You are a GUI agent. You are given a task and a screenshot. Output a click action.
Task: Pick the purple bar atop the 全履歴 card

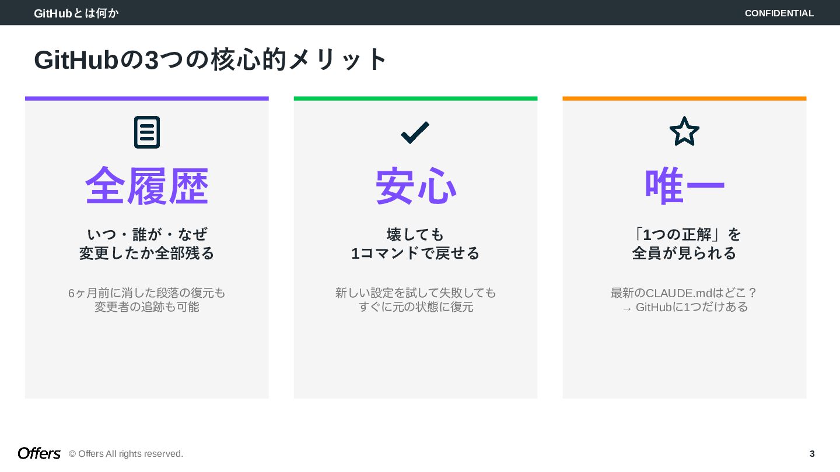pyautogui.click(x=147, y=98)
